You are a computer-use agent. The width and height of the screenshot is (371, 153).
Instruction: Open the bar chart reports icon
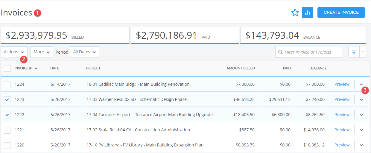point(307,13)
